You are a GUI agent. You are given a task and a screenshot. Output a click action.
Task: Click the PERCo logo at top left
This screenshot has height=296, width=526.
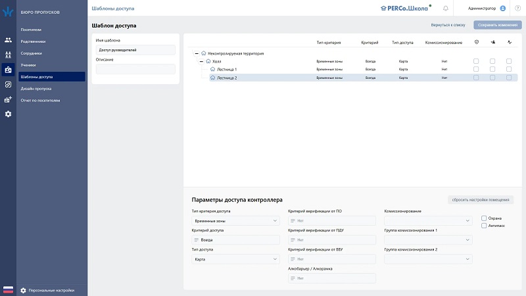point(8,11)
